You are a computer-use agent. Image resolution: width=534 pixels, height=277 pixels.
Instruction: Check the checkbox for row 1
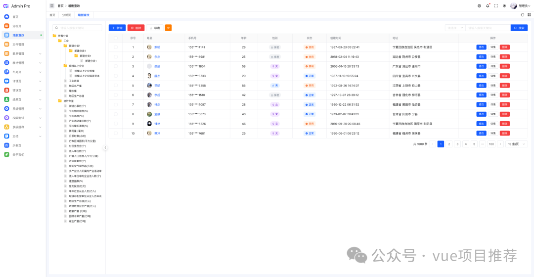tap(116, 47)
